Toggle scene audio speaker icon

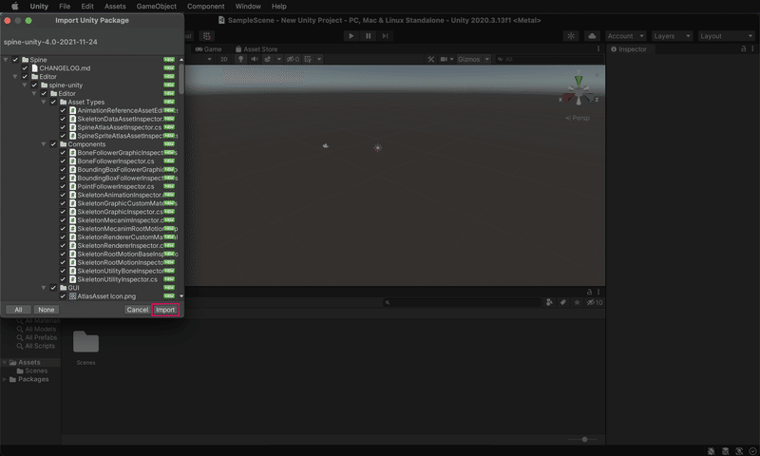point(254,59)
